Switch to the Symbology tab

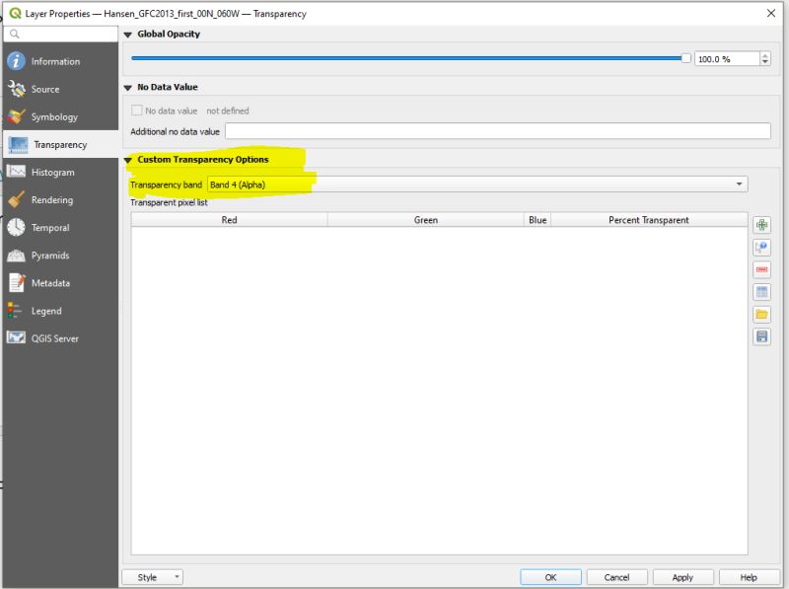point(60,116)
